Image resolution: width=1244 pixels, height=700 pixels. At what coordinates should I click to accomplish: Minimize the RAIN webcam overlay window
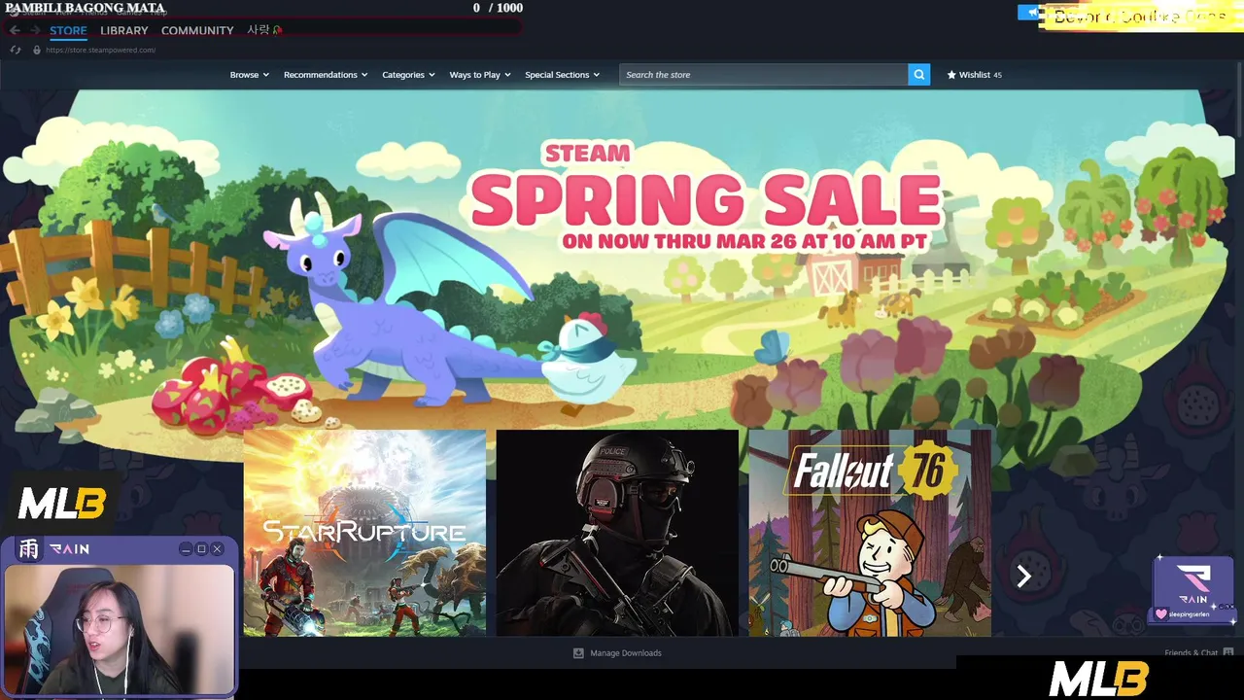click(x=185, y=549)
